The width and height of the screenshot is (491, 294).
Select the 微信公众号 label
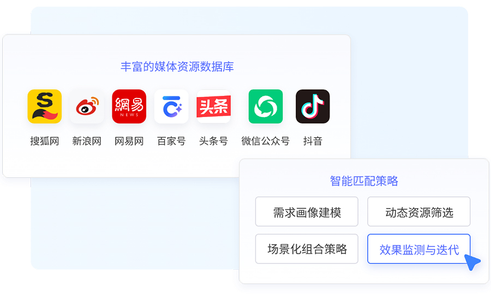coord(266,141)
